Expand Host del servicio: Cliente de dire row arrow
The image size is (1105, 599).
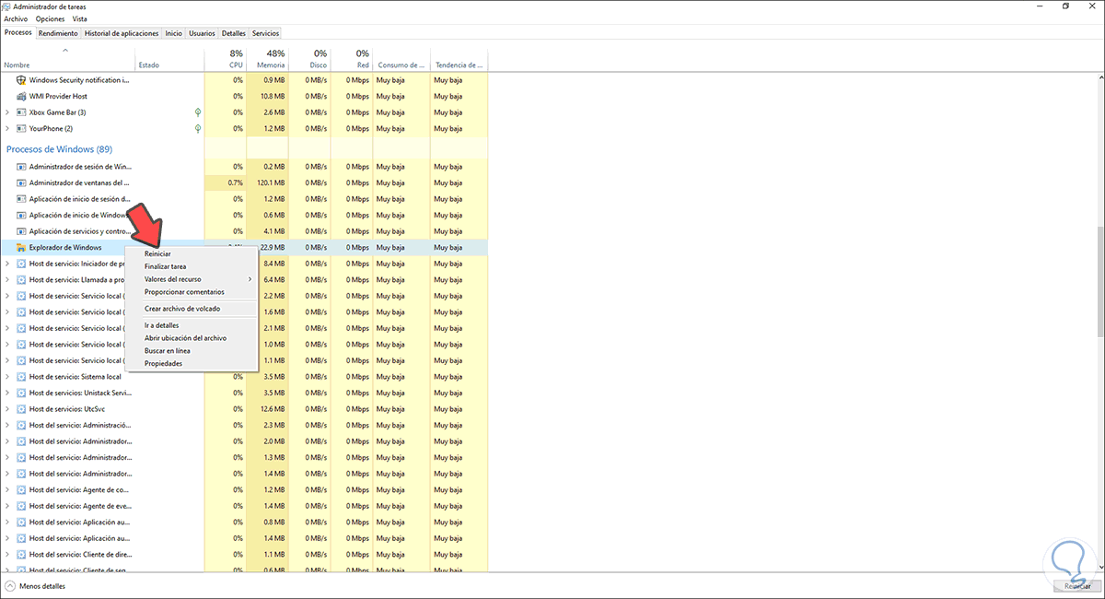coord(7,554)
